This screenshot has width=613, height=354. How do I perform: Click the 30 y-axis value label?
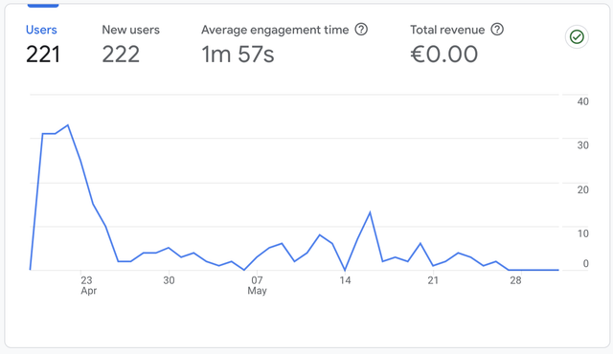582,145
